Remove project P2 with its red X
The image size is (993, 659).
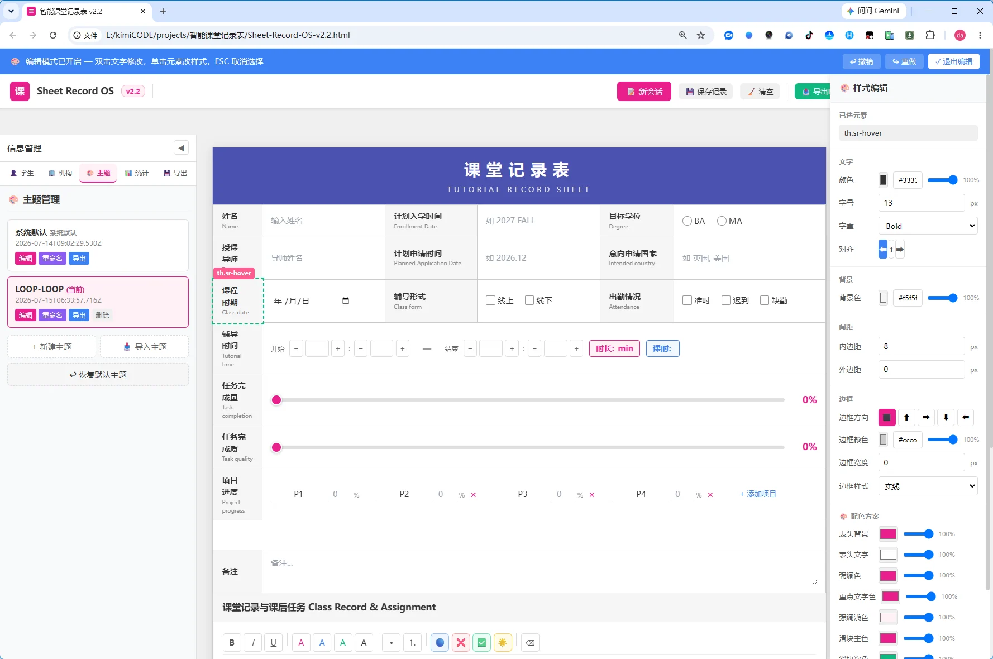coord(474,495)
